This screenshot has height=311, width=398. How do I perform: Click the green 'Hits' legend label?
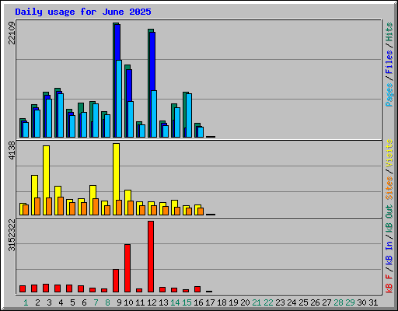[x=389, y=32]
